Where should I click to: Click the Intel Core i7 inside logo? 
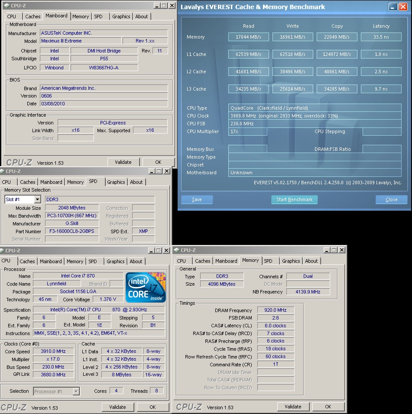point(146,287)
